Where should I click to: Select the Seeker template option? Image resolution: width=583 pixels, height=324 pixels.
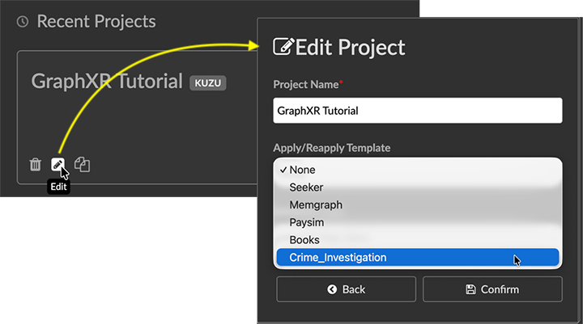(x=306, y=187)
